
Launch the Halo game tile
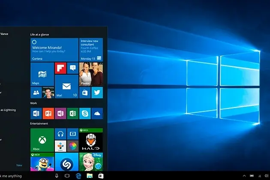click(91, 140)
